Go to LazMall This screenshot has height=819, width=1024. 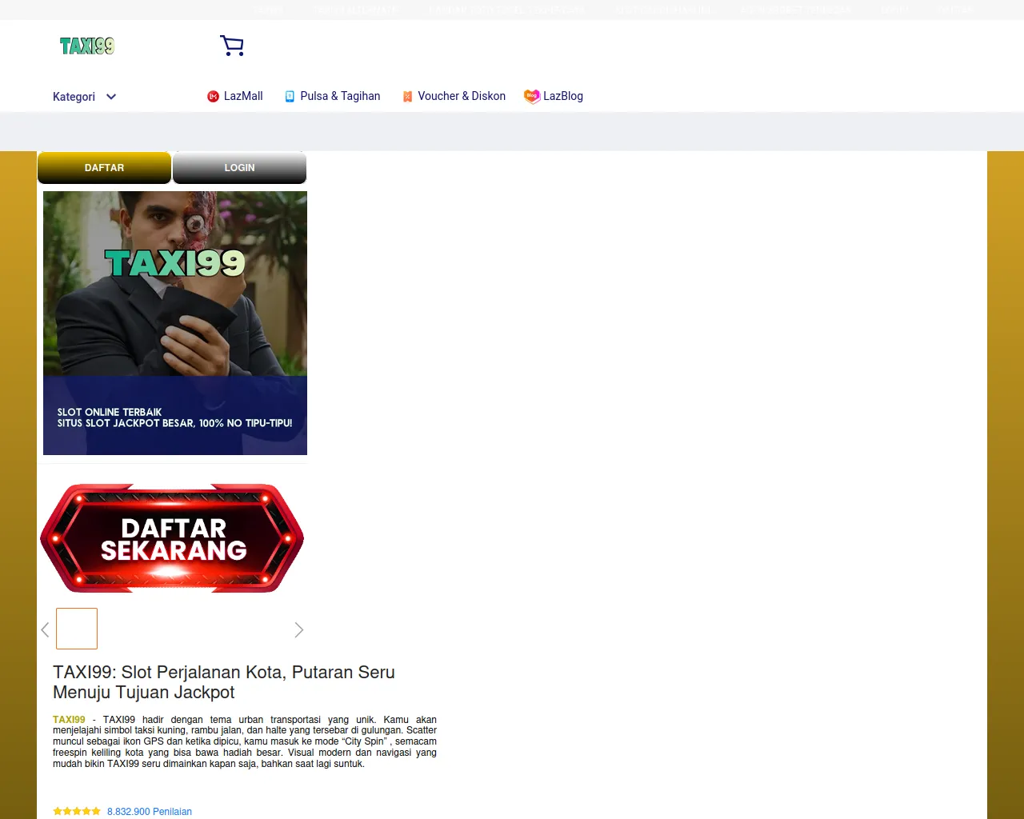(x=235, y=96)
